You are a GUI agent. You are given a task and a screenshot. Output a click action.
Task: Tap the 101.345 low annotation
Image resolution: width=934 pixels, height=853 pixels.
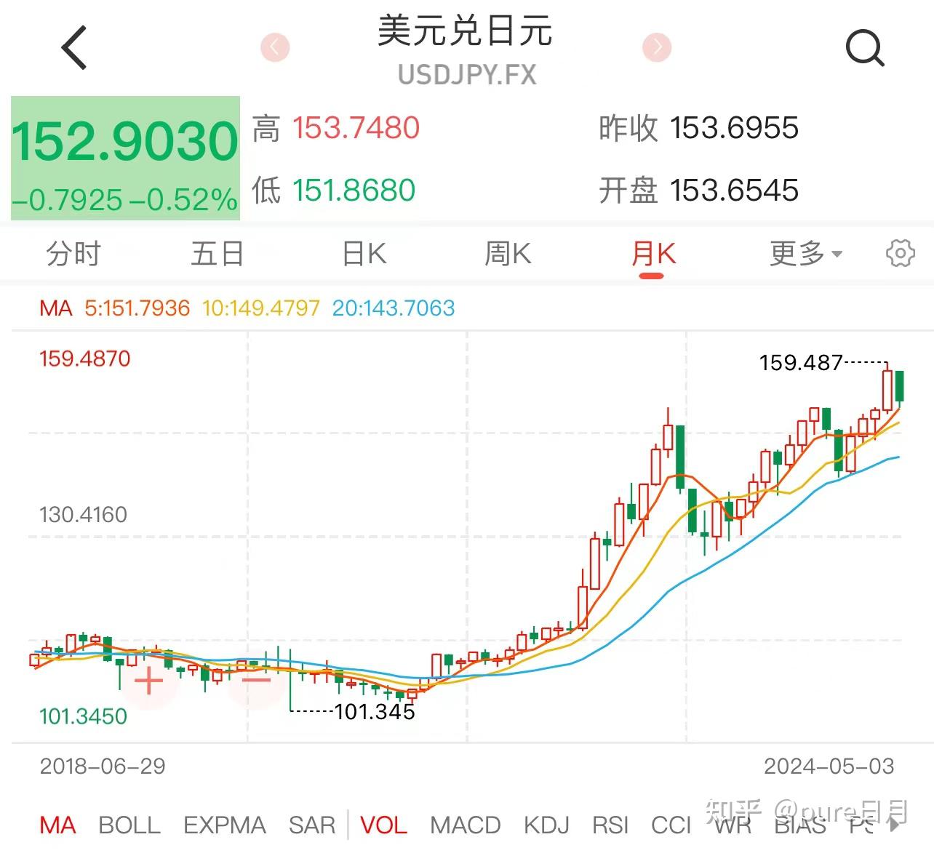[x=375, y=711]
